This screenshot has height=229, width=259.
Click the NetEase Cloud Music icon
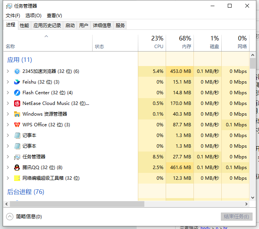pyautogui.click(x=17, y=103)
